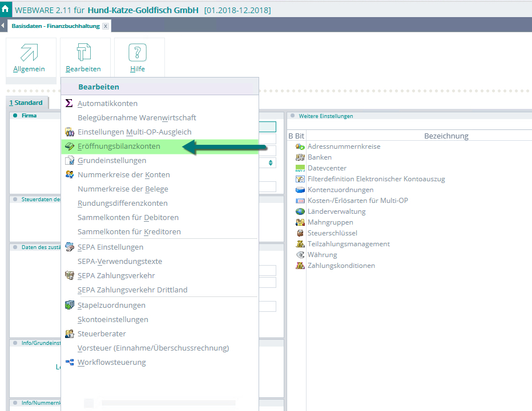Choose Automatikkonten from the Bearbeiten menu

(107, 104)
